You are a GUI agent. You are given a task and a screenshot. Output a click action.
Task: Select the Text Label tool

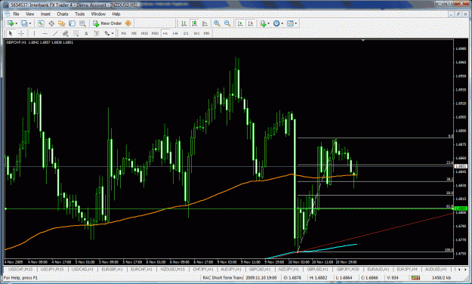(x=97, y=33)
